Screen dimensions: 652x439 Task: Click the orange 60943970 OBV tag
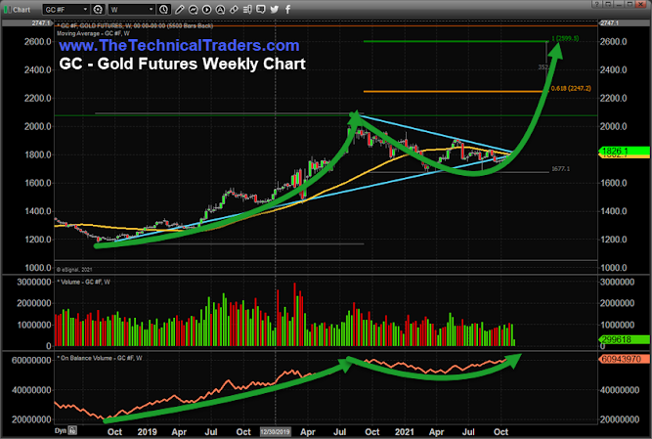pos(624,359)
